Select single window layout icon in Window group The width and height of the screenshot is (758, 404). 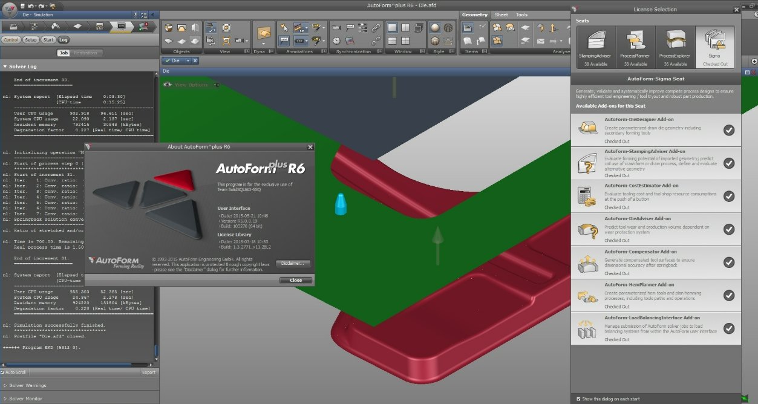pyautogui.click(x=393, y=28)
